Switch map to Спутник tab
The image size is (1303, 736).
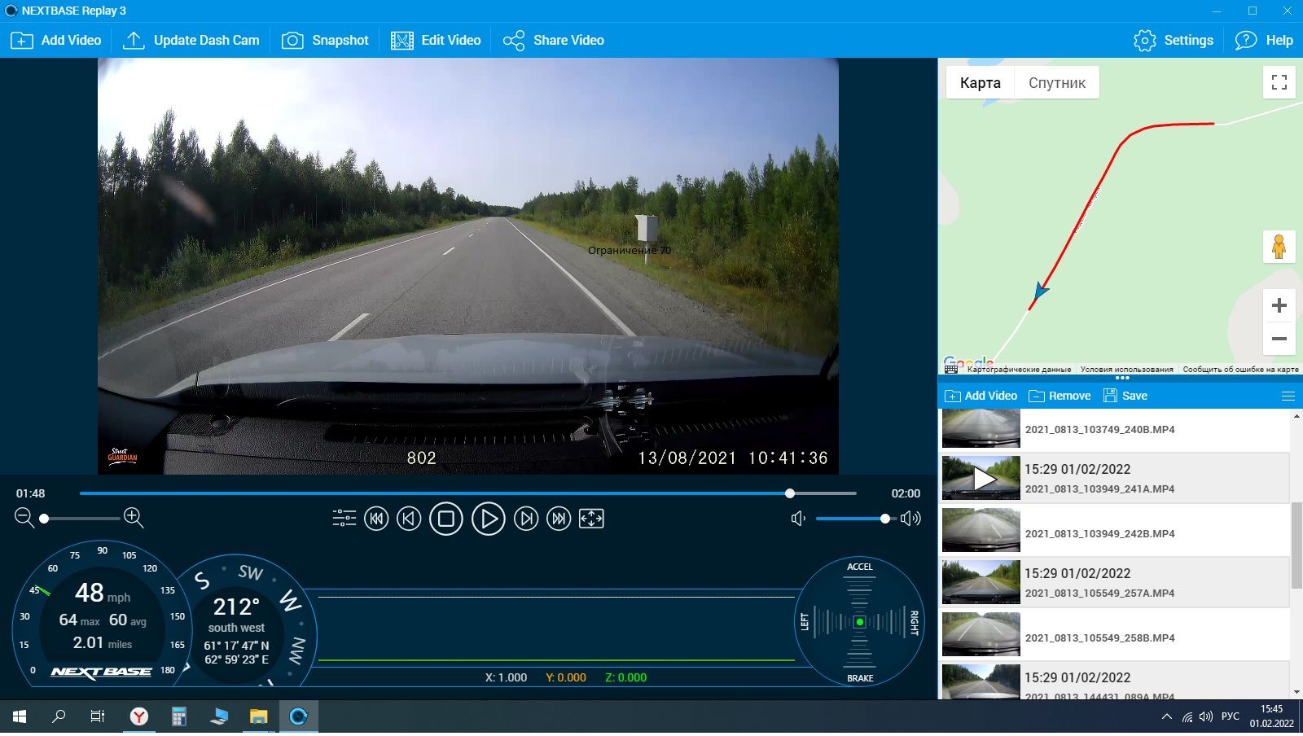[1056, 83]
